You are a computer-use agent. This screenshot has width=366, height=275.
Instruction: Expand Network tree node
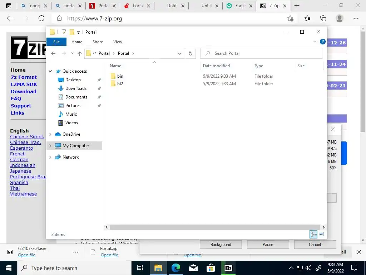tap(50, 157)
